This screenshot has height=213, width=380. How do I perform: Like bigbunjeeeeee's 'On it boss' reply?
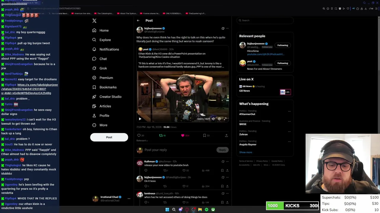tap(184, 186)
